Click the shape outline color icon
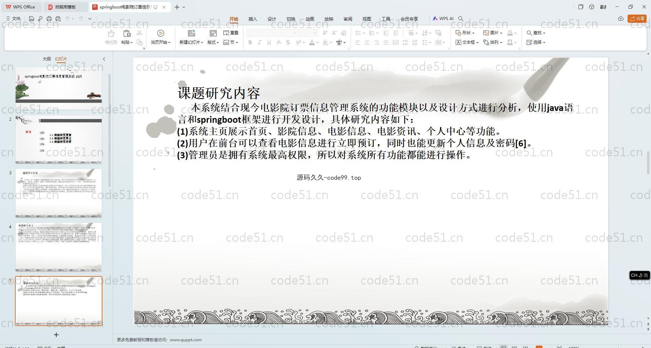651x348 pixels. point(510,42)
